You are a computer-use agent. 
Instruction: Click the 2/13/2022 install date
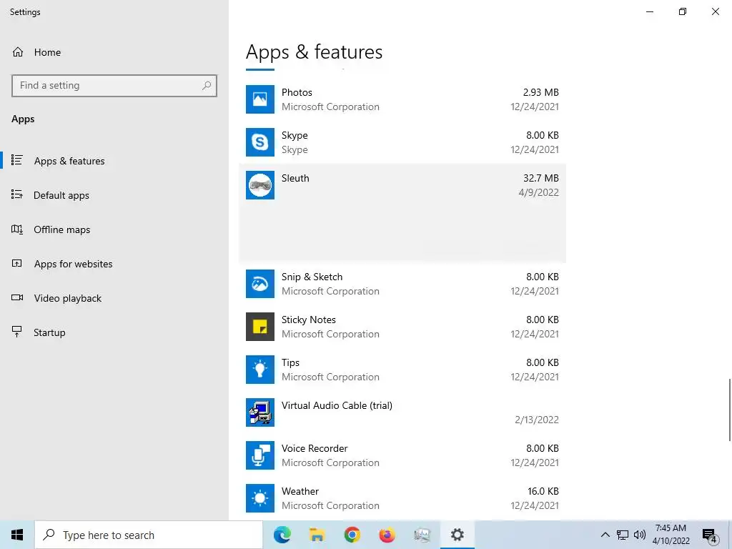(x=536, y=420)
